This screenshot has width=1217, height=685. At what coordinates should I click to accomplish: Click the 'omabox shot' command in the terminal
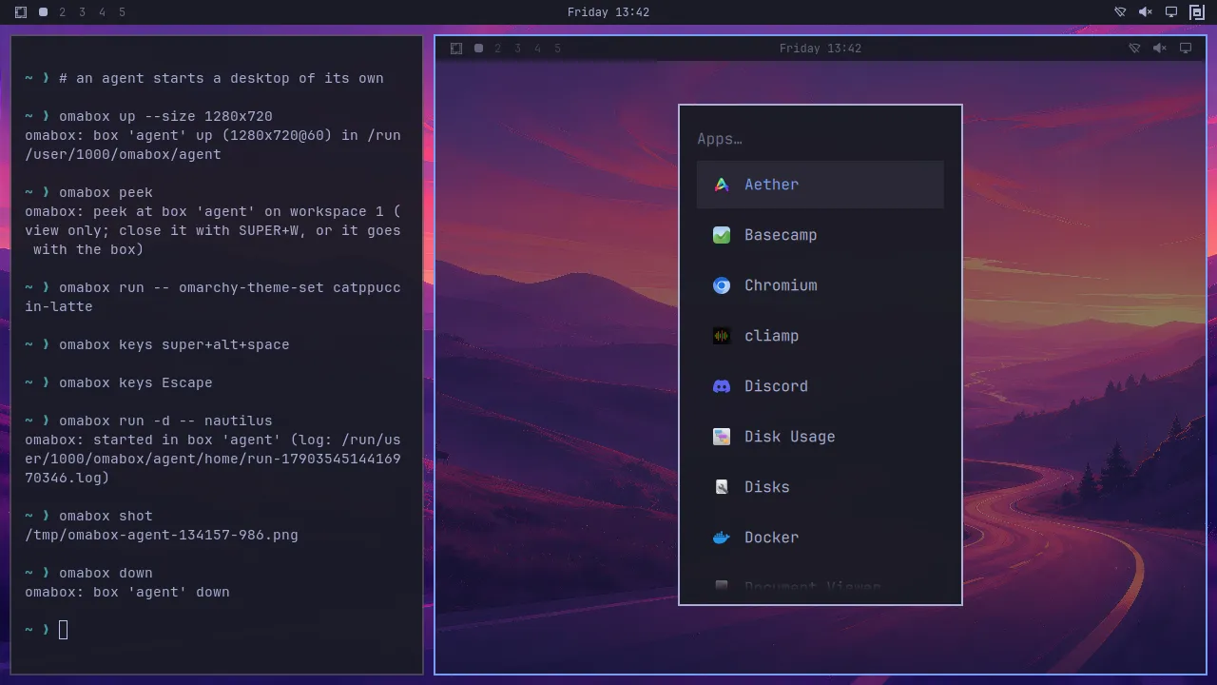pos(106,516)
